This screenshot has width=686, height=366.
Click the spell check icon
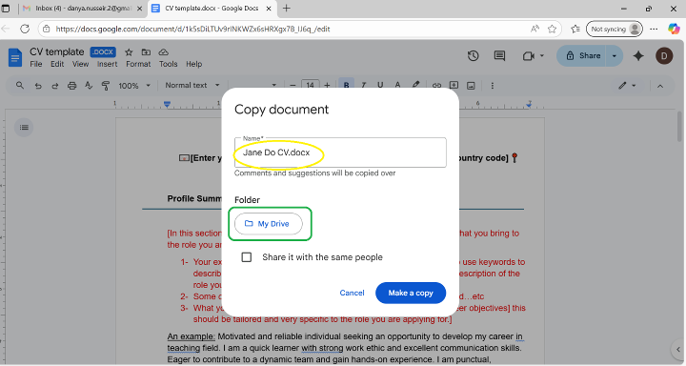click(x=89, y=86)
